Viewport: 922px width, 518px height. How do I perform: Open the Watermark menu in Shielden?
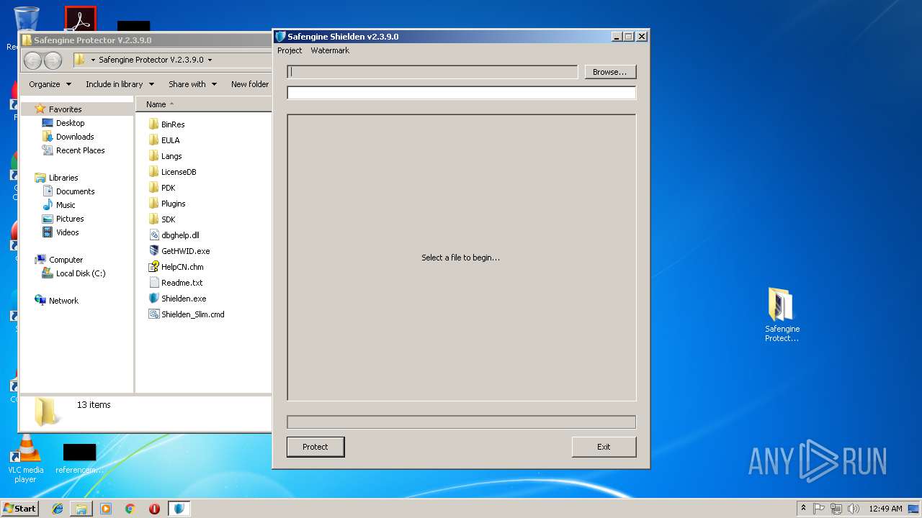[330, 50]
